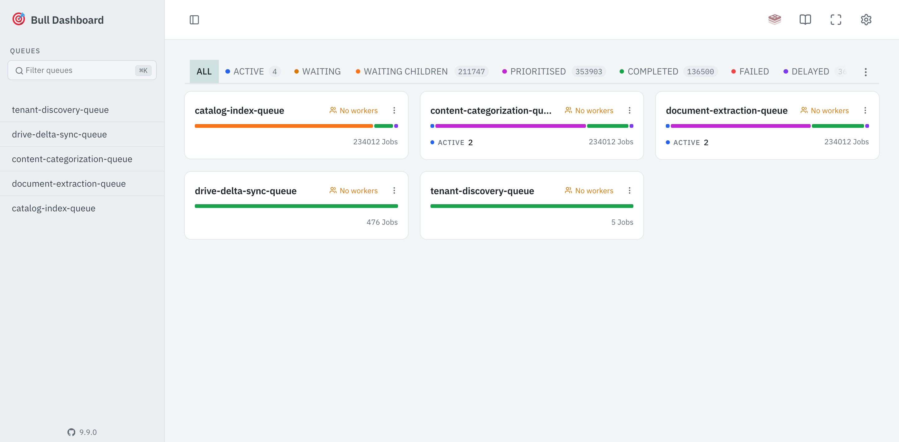This screenshot has width=899, height=442.
Task: Click the 353903 badge on PRIORITISED tab
Action: point(589,71)
